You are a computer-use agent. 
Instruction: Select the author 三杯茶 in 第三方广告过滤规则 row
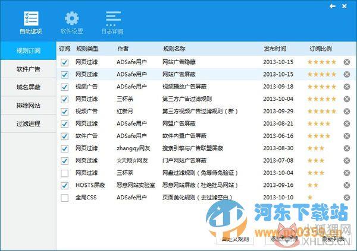(x=125, y=99)
